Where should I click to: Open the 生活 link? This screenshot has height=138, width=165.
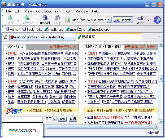[x=11, y=102]
